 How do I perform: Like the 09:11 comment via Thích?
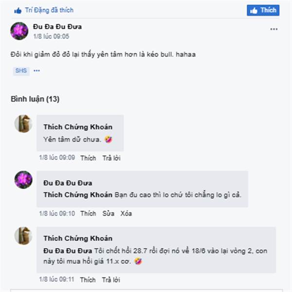click(88, 280)
